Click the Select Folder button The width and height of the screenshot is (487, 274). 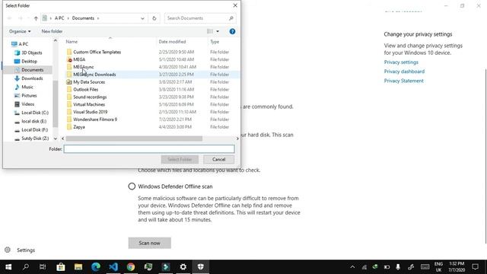[180, 159]
